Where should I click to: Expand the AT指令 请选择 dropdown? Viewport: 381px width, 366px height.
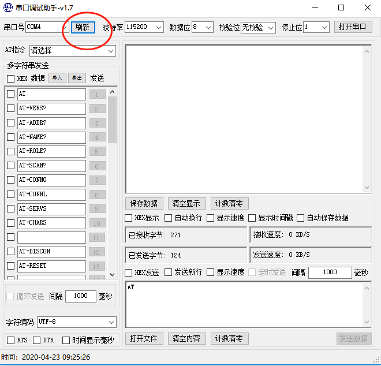coord(73,51)
